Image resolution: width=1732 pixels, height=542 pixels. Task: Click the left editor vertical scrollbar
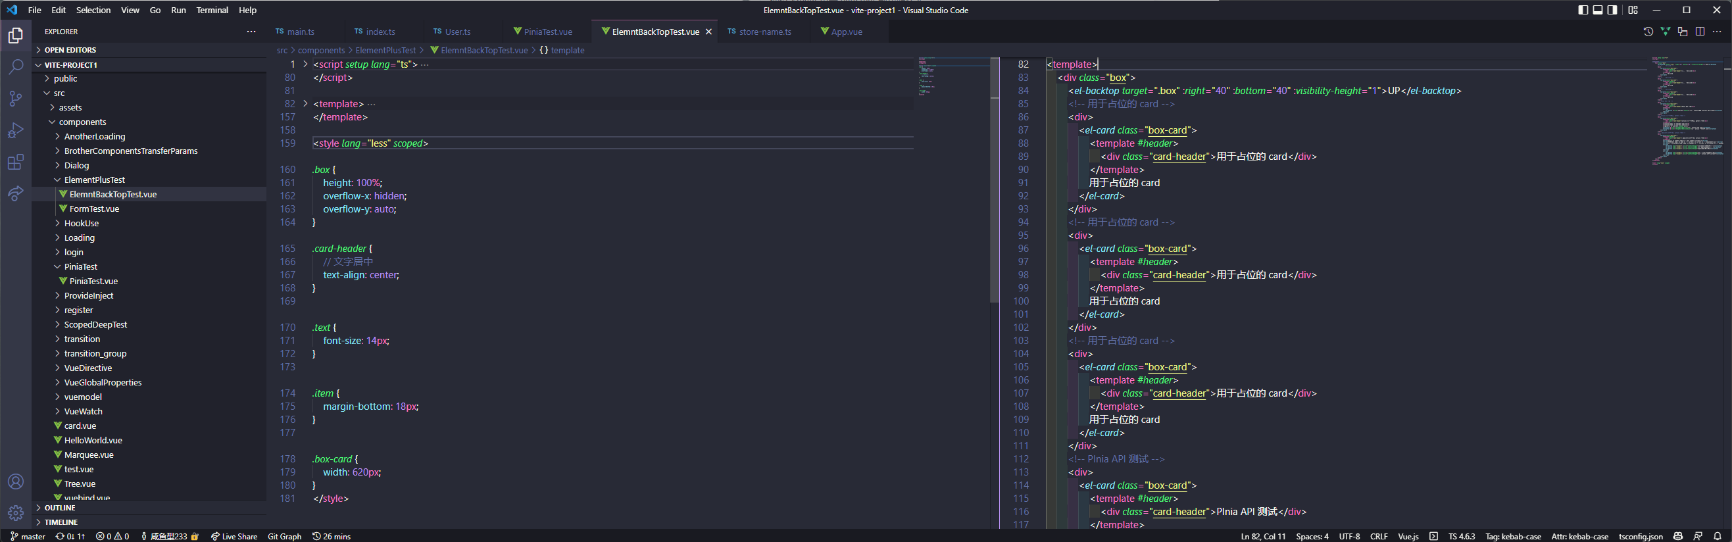coord(995,180)
